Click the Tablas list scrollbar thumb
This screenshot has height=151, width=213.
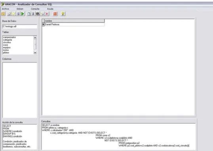[35, 44]
